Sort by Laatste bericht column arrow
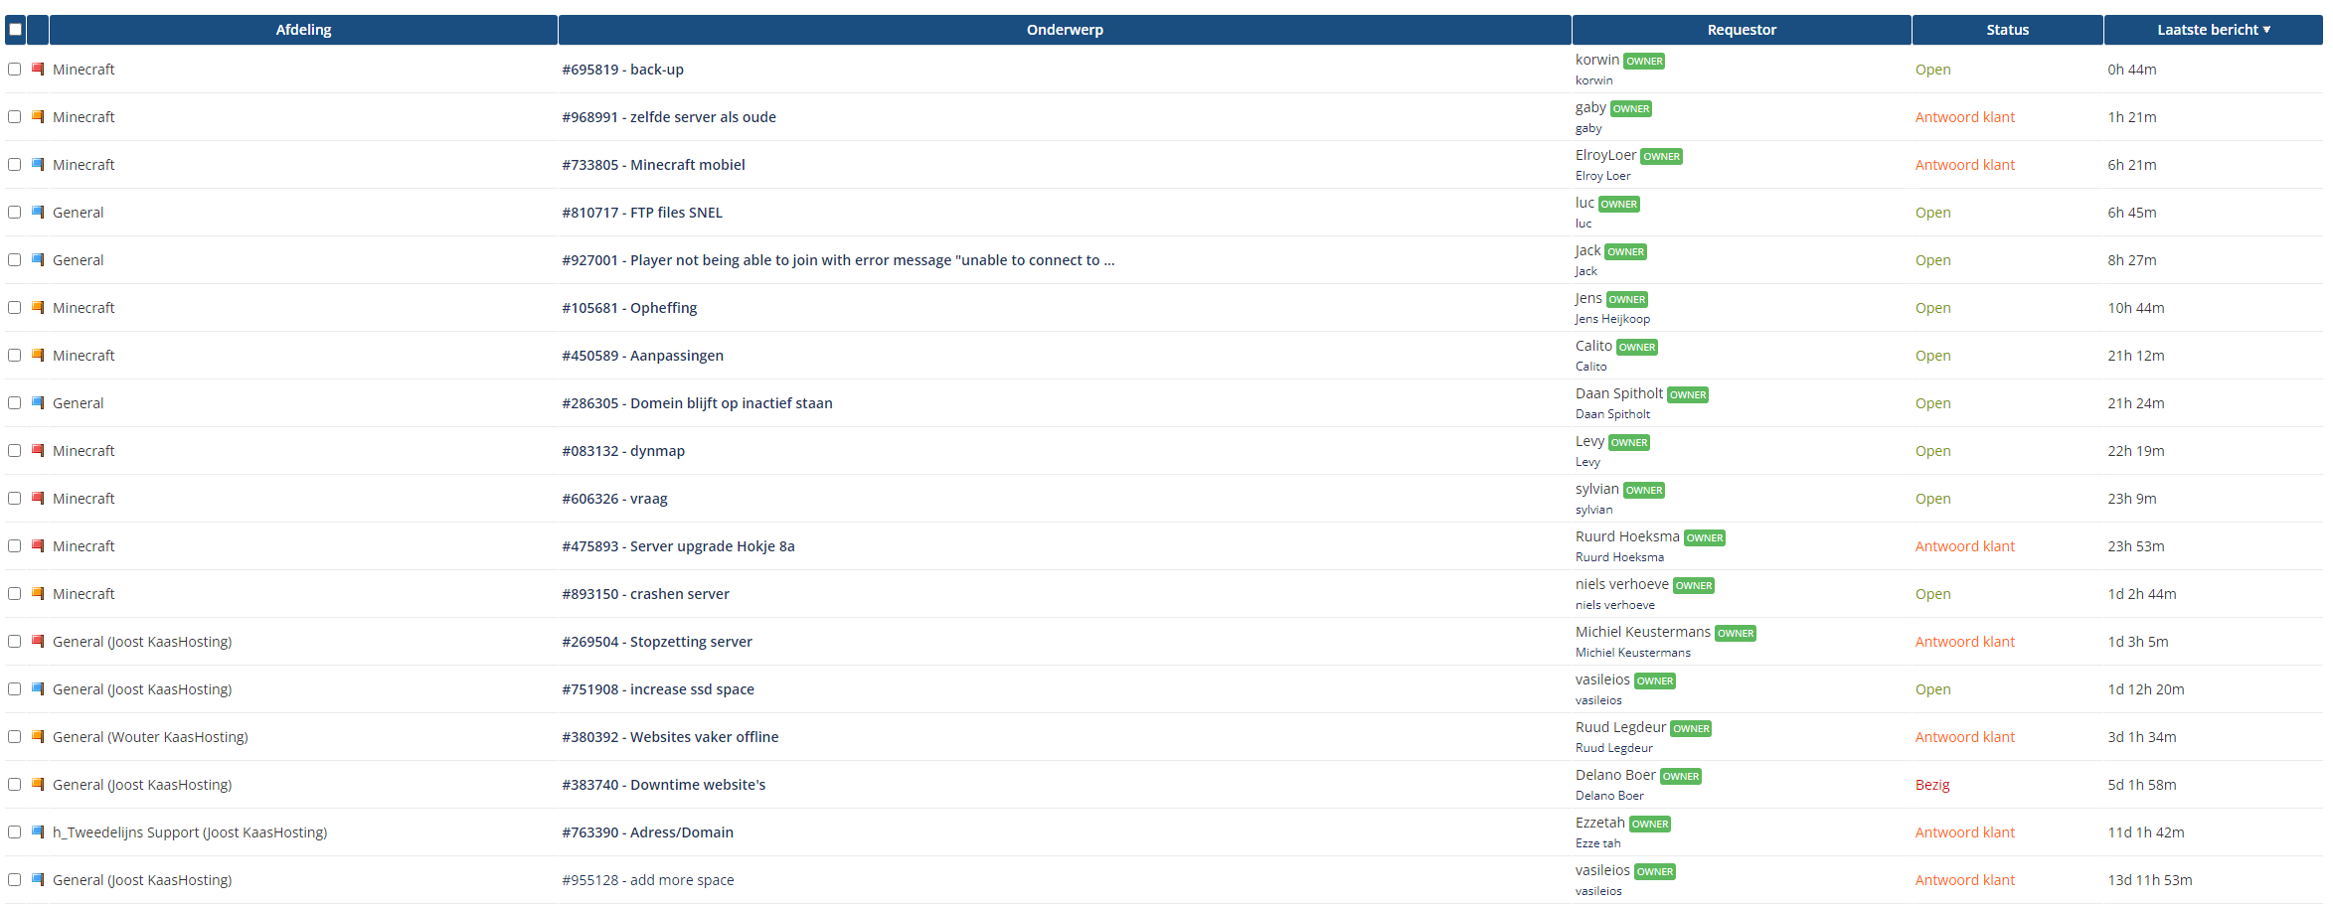 [2266, 30]
